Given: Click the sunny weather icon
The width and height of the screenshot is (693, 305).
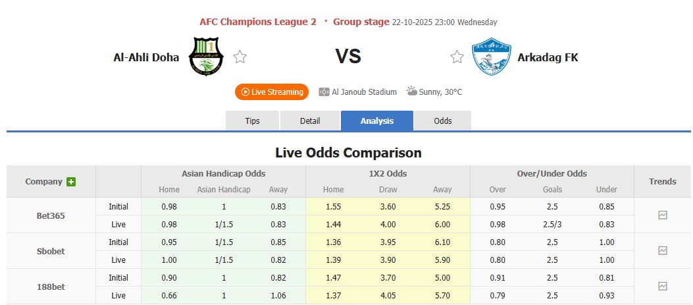Looking at the screenshot, I should [411, 92].
